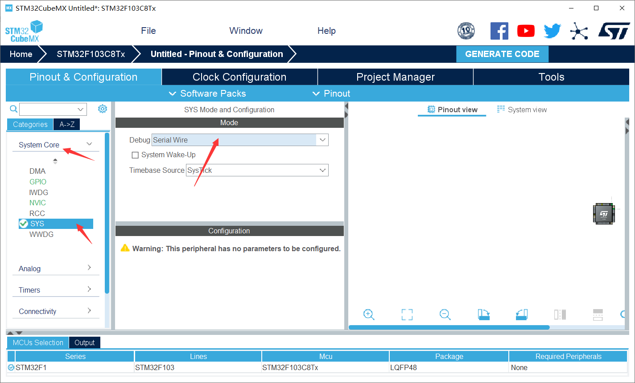This screenshot has width=635, height=383.
Task: Expand the Pinout dropdown menu
Action: click(331, 94)
